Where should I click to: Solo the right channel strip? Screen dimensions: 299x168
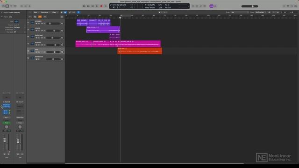click(x=22, y=154)
